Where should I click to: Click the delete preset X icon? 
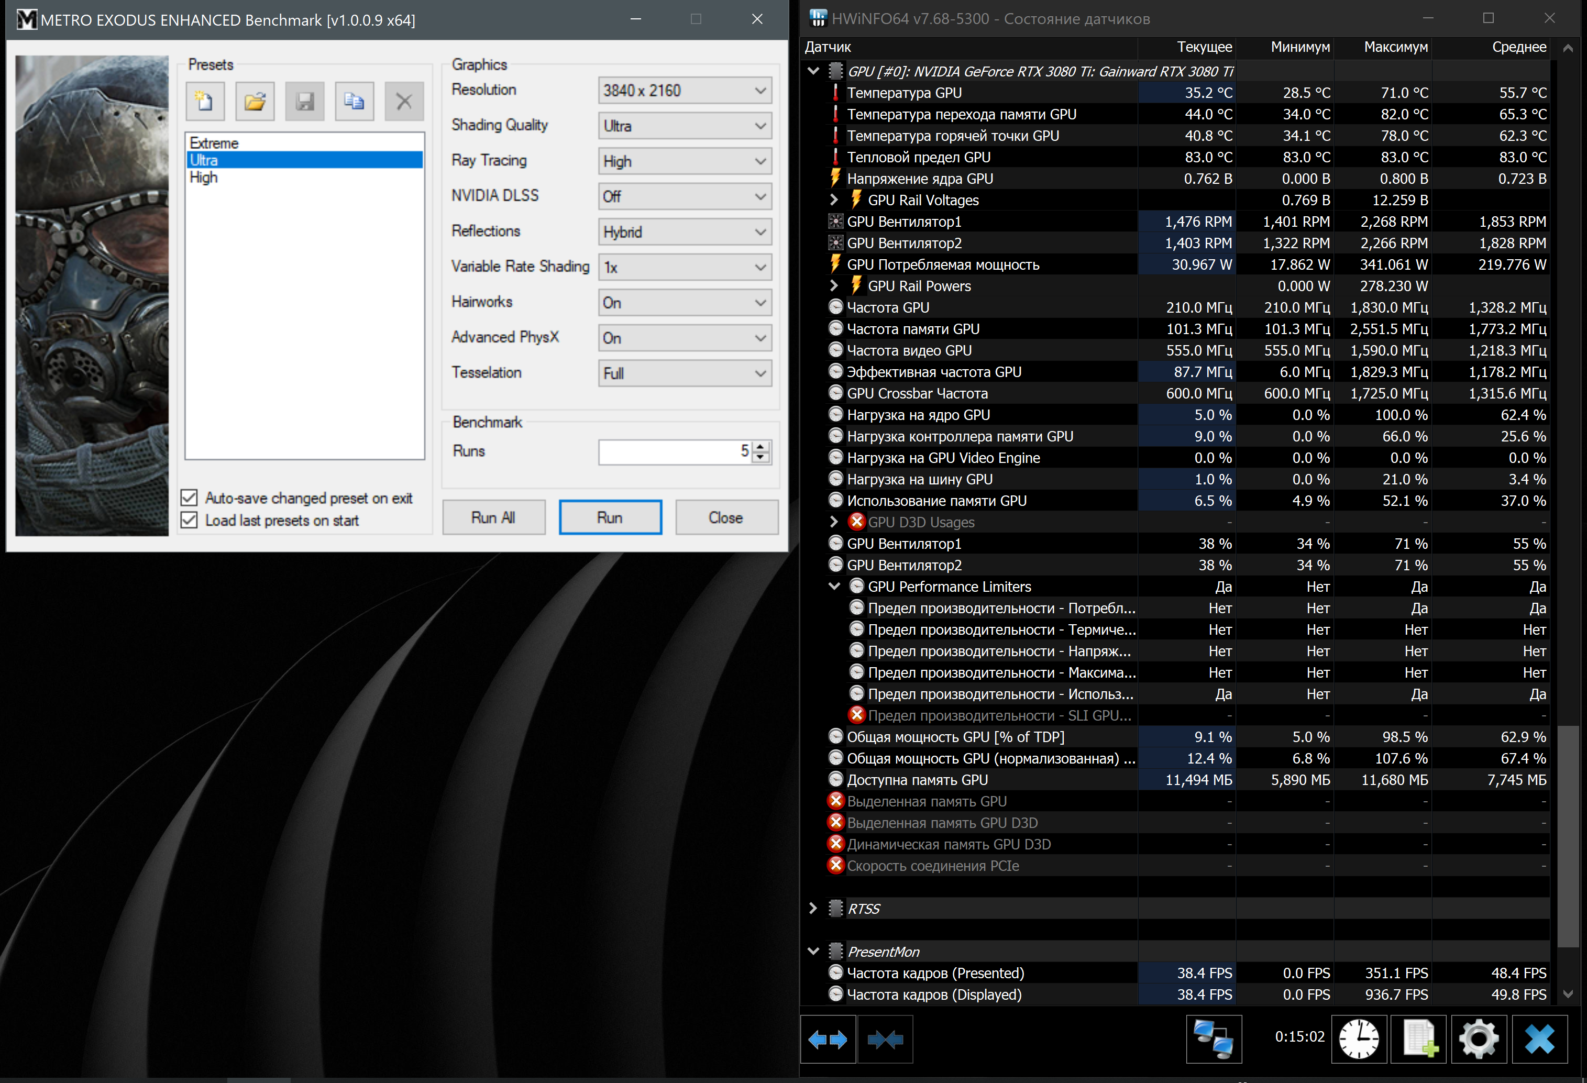pyautogui.click(x=404, y=102)
